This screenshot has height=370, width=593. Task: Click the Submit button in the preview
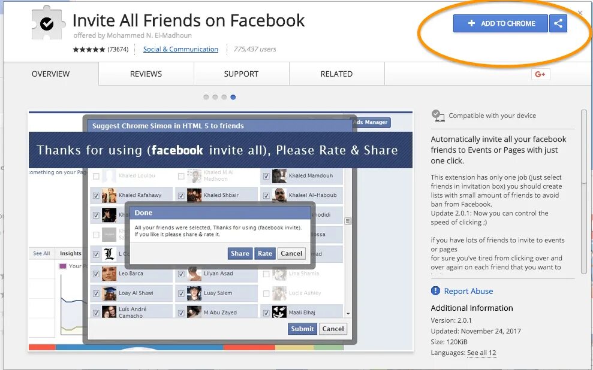coord(302,329)
